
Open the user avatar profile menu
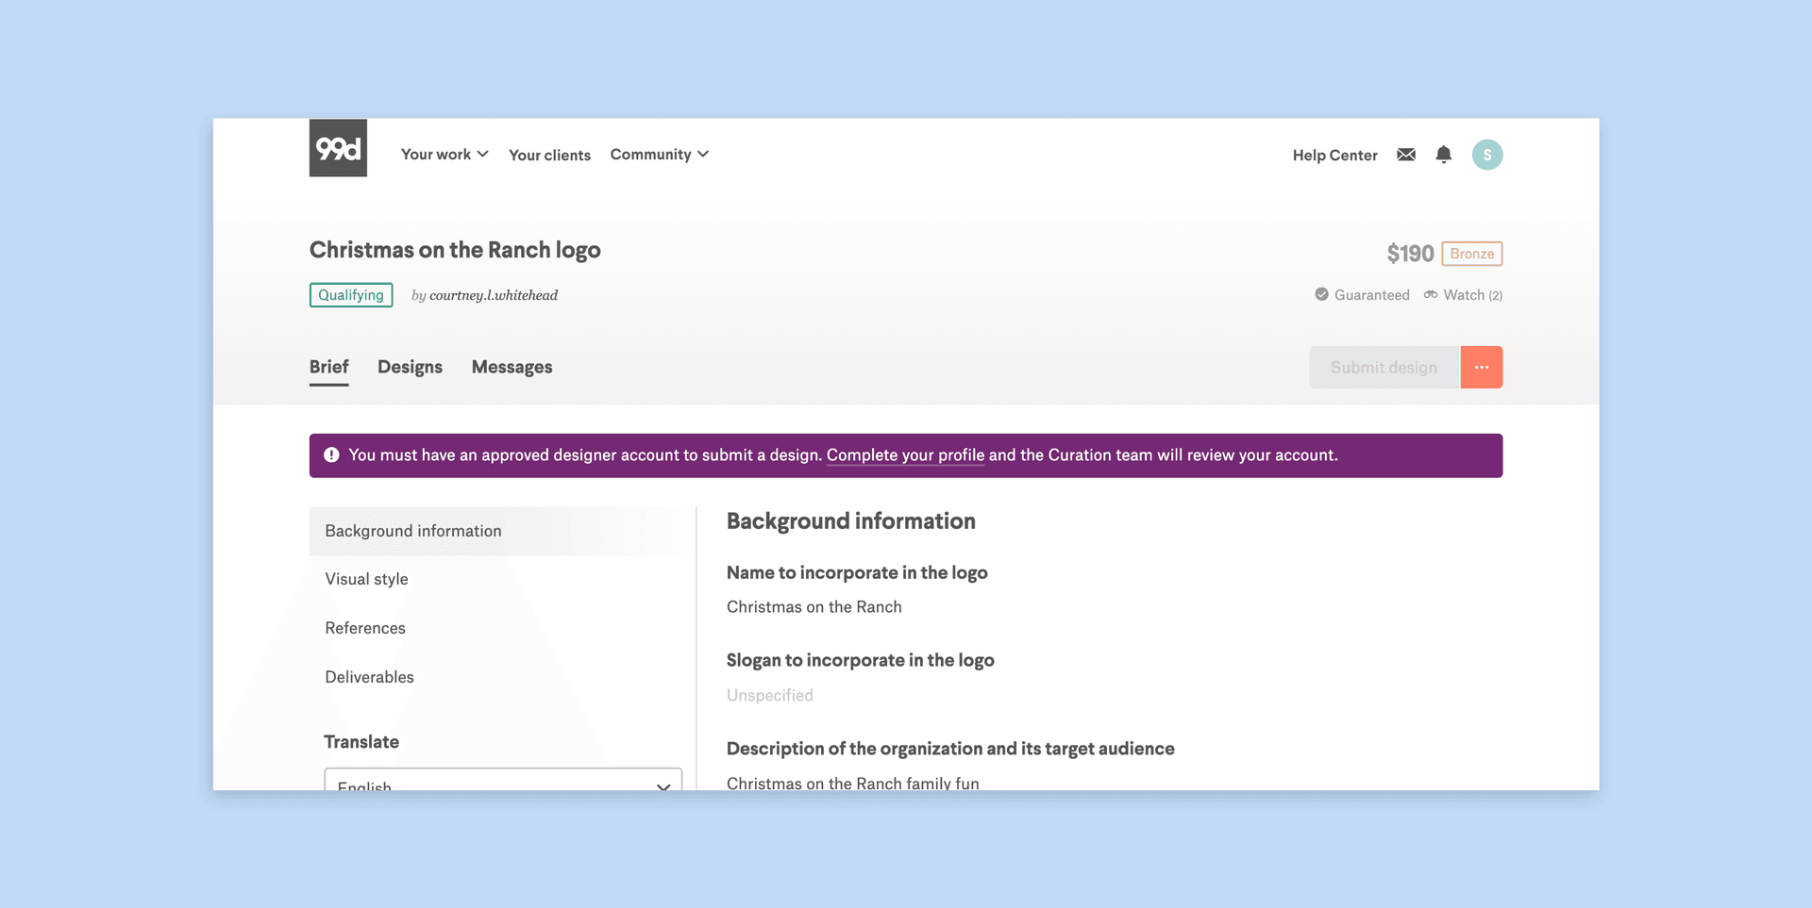coord(1486,155)
